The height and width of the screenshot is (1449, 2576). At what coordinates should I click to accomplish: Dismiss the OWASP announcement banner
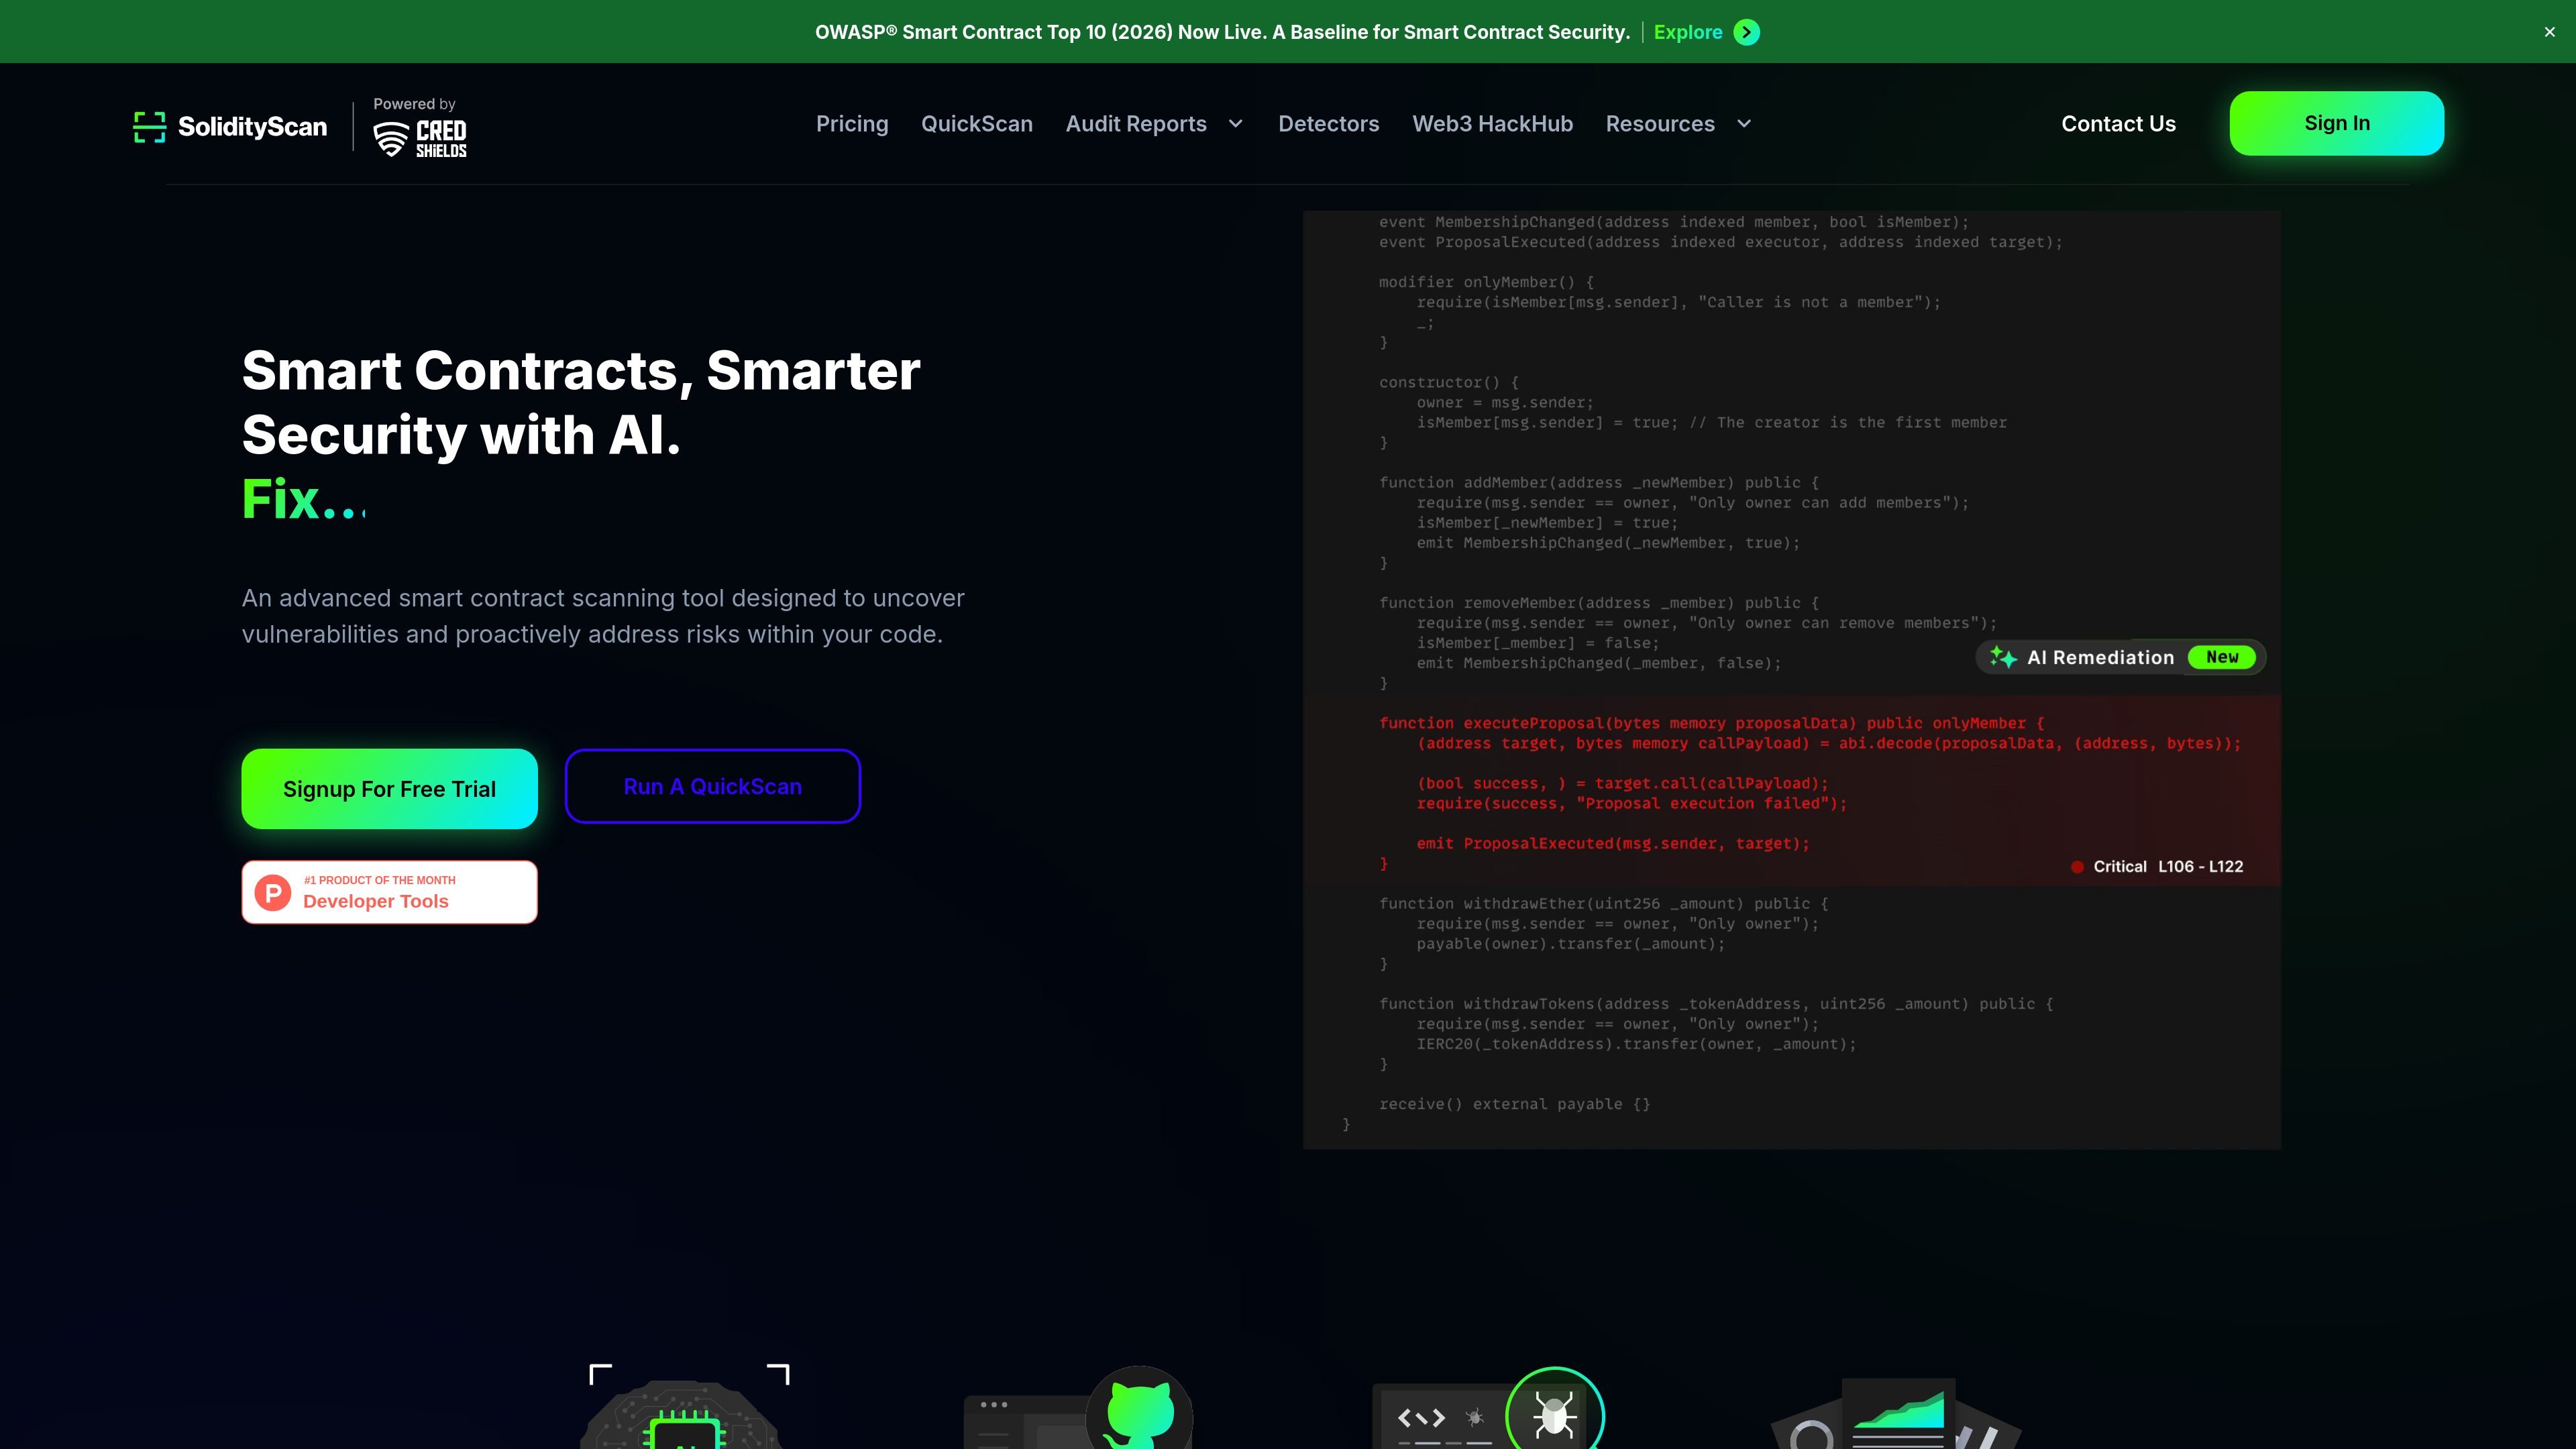(2549, 32)
